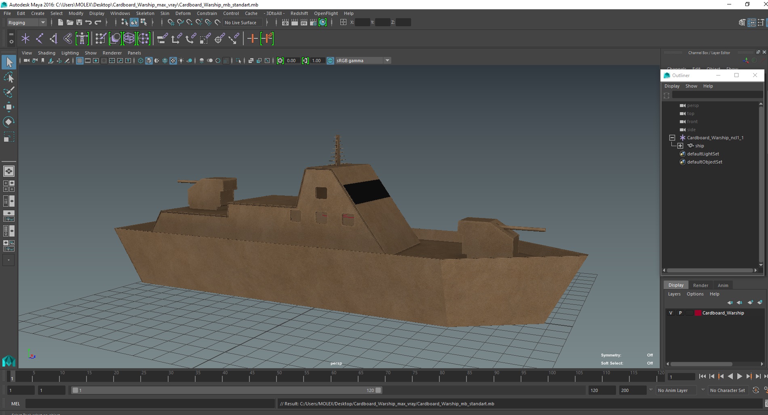Toggle use all lights in viewport toolbar
This screenshot has height=415, width=768.
click(181, 61)
